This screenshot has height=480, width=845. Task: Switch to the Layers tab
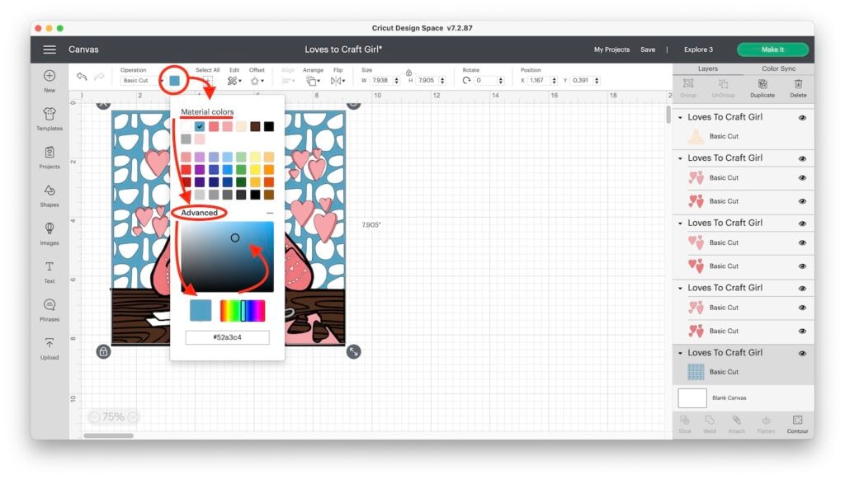click(x=707, y=69)
